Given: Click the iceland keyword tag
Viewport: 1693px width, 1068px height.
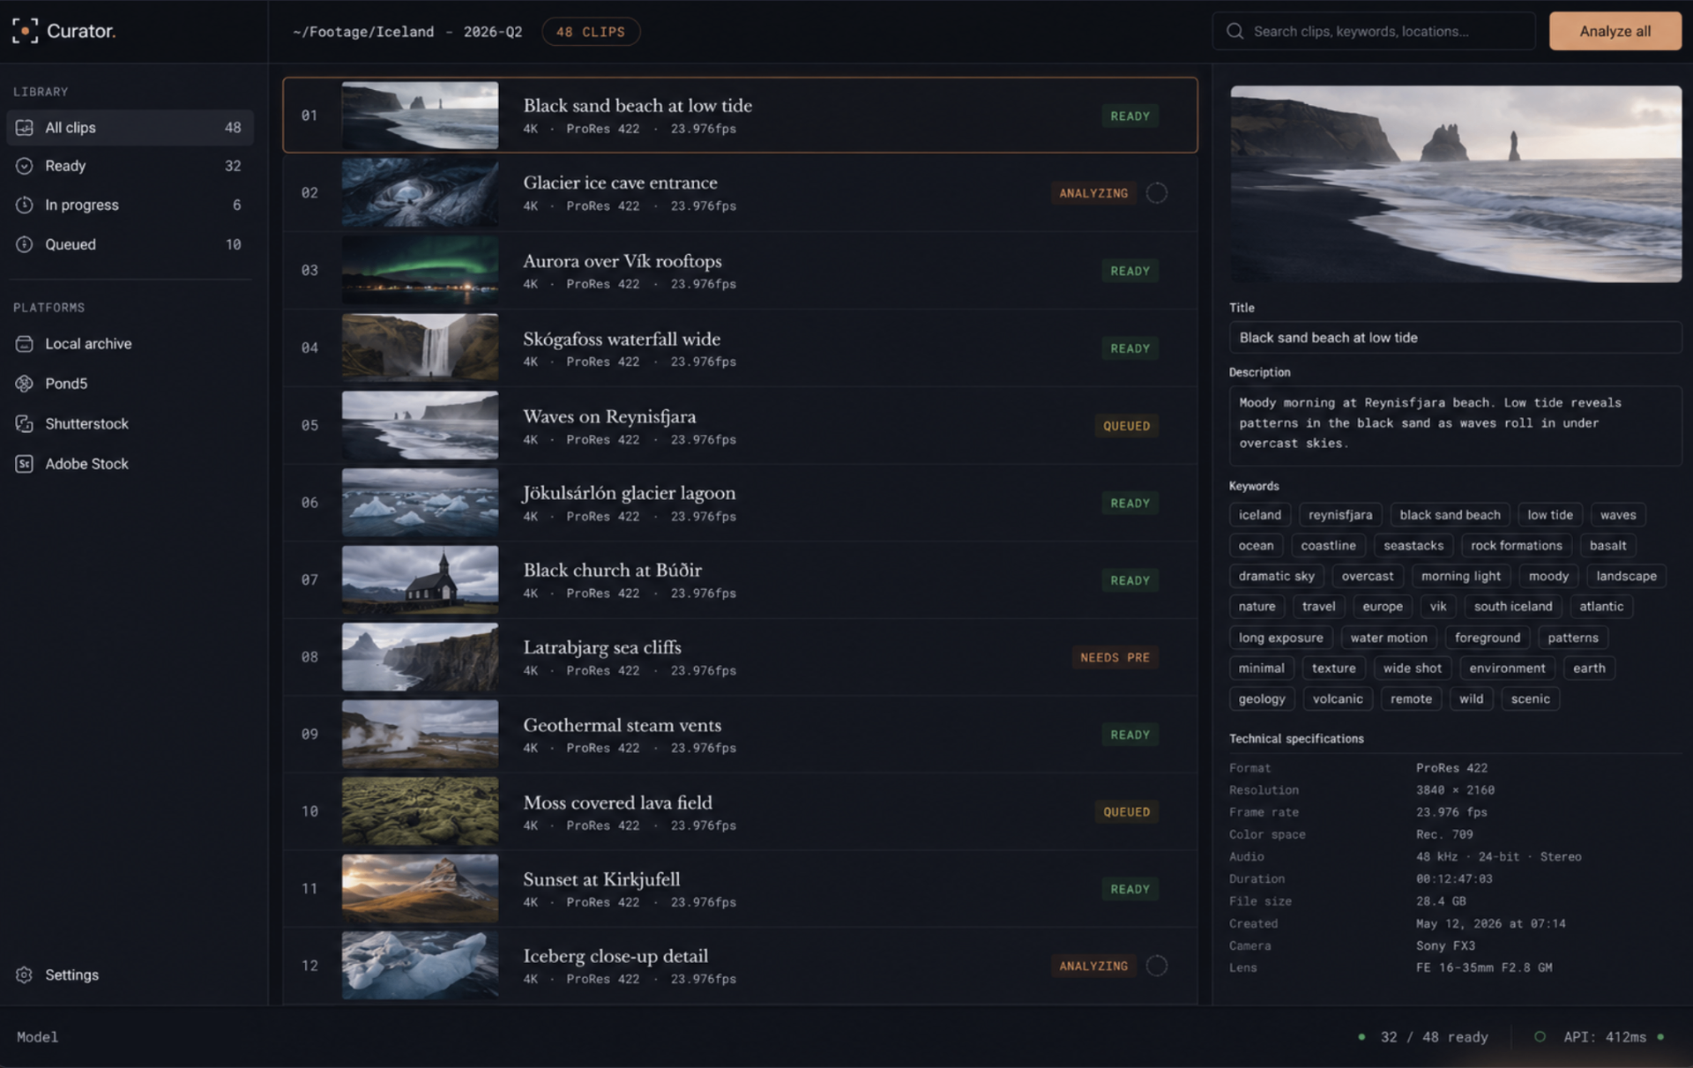Looking at the screenshot, I should (x=1259, y=515).
